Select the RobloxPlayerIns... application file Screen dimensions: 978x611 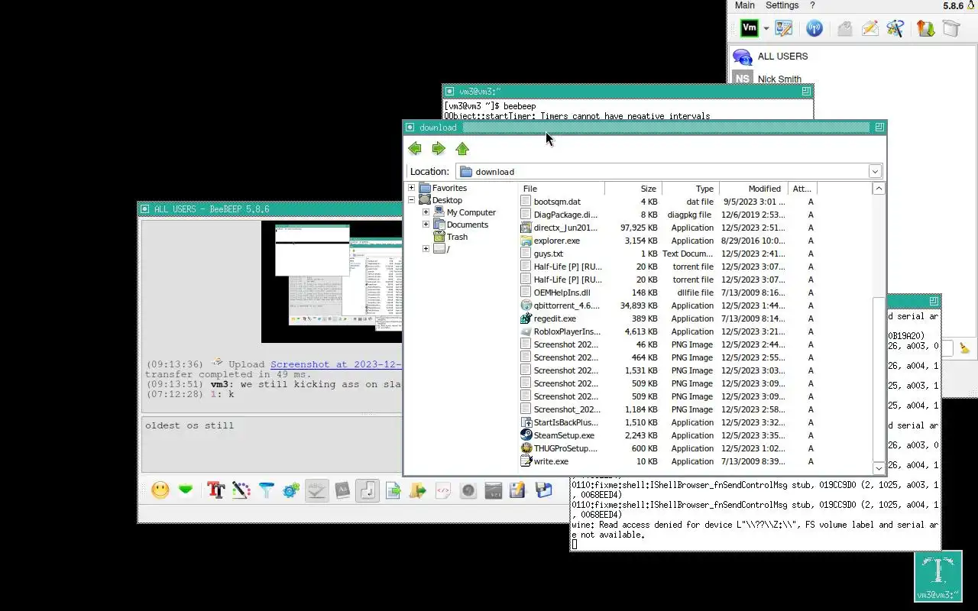click(x=567, y=331)
